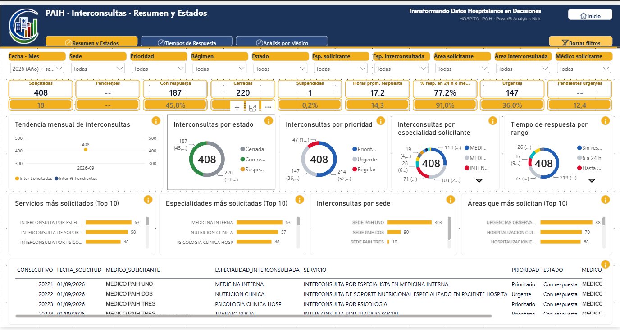Open the Esp. solicitante dropdown
This screenshot has height=330, width=620.
(341, 69)
